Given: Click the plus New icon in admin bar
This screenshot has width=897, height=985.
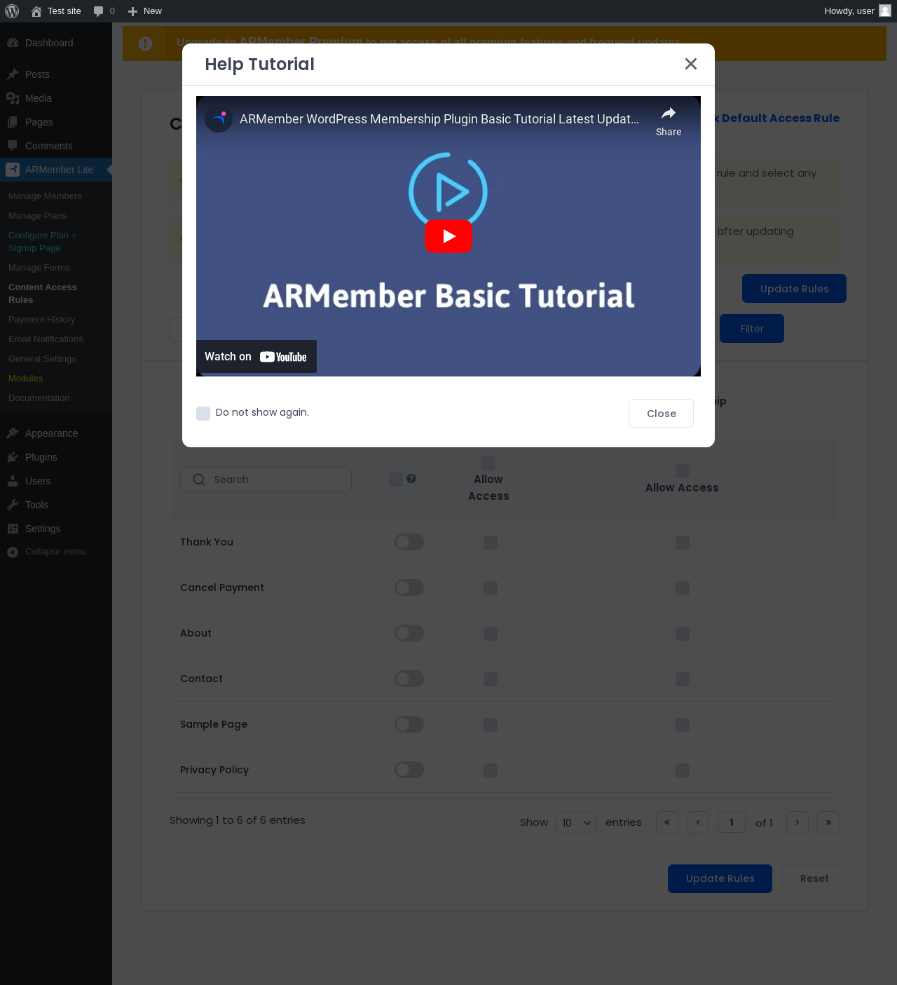Looking at the screenshot, I should tap(132, 11).
